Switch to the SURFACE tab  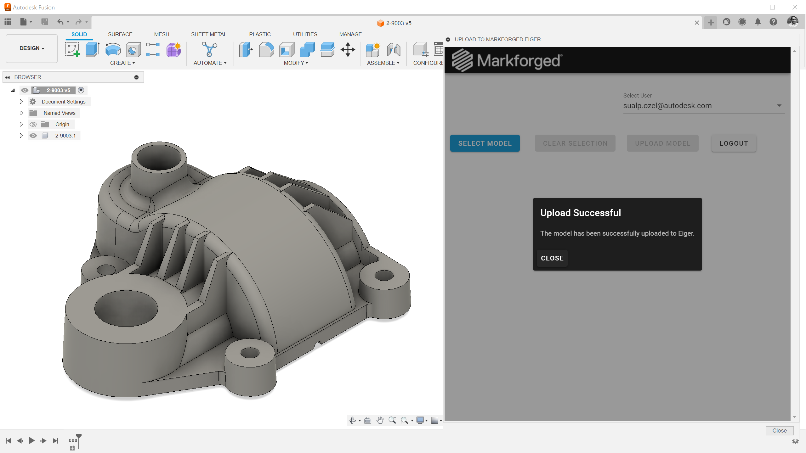120,34
